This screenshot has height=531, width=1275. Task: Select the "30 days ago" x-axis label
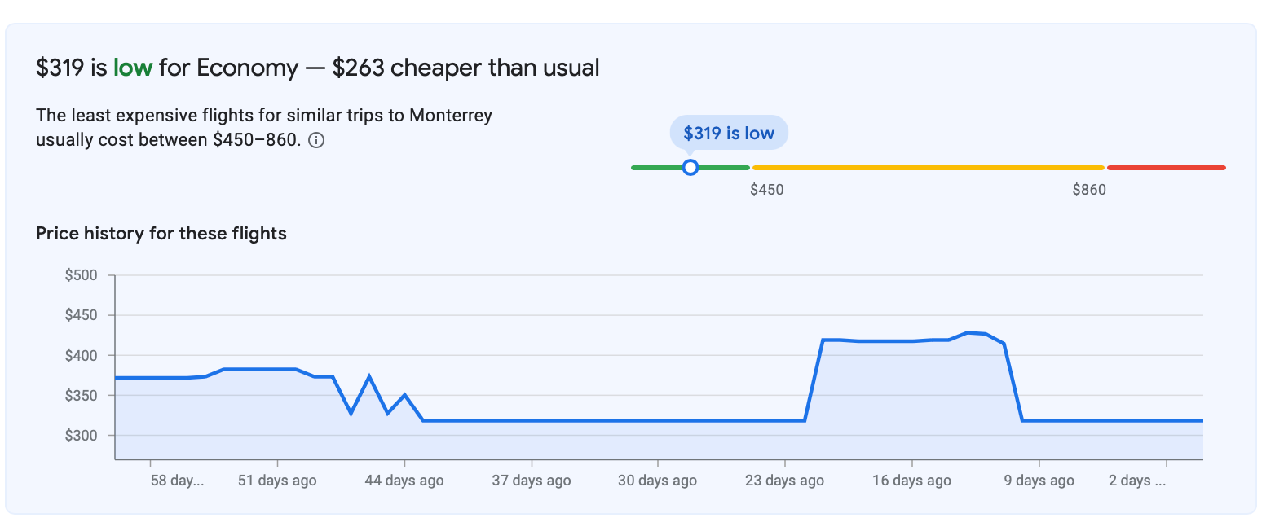658,481
